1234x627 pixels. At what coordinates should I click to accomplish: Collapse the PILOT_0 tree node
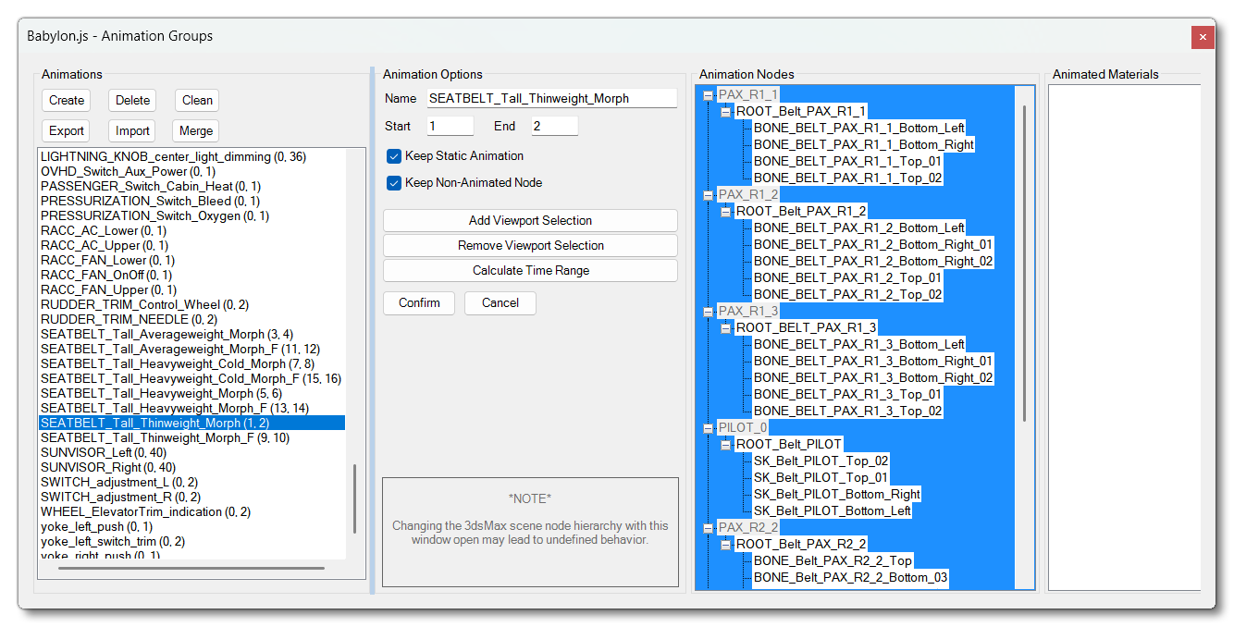709,428
